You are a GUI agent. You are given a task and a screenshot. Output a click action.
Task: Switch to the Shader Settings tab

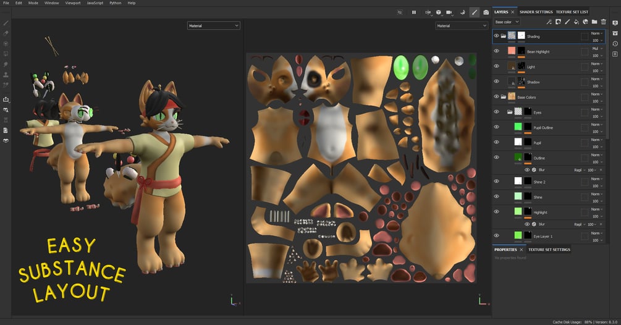coord(536,12)
